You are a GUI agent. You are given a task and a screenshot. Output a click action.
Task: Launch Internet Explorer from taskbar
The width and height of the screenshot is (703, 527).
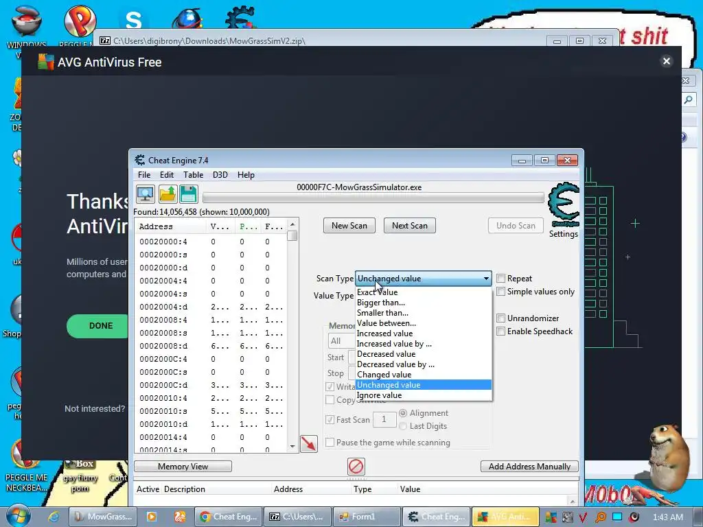click(x=53, y=517)
